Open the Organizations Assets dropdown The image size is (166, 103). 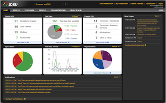point(115,47)
